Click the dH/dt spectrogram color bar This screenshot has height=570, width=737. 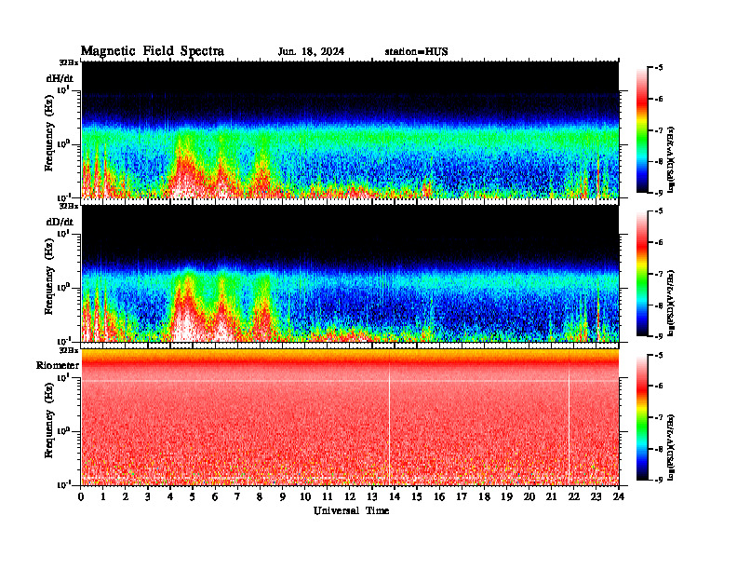[642, 130]
